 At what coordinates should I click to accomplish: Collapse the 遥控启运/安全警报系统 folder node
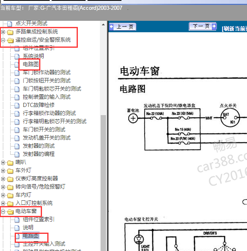click(x=3, y=40)
